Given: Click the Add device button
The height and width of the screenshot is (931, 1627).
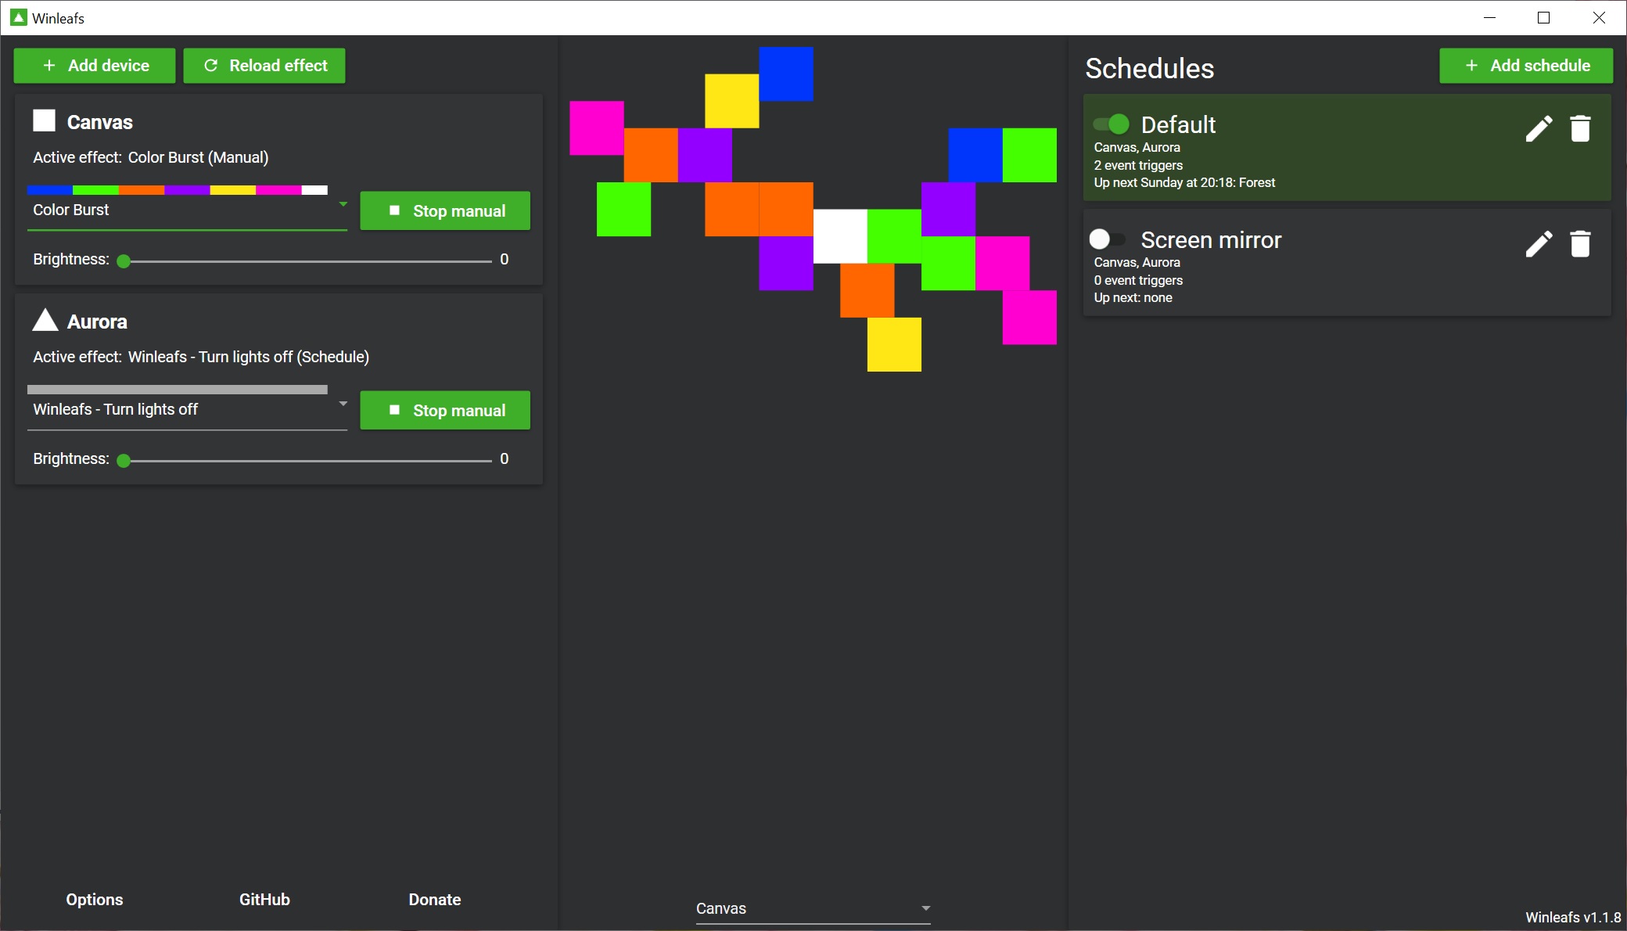Looking at the screenshot, I should coord(95,66).
